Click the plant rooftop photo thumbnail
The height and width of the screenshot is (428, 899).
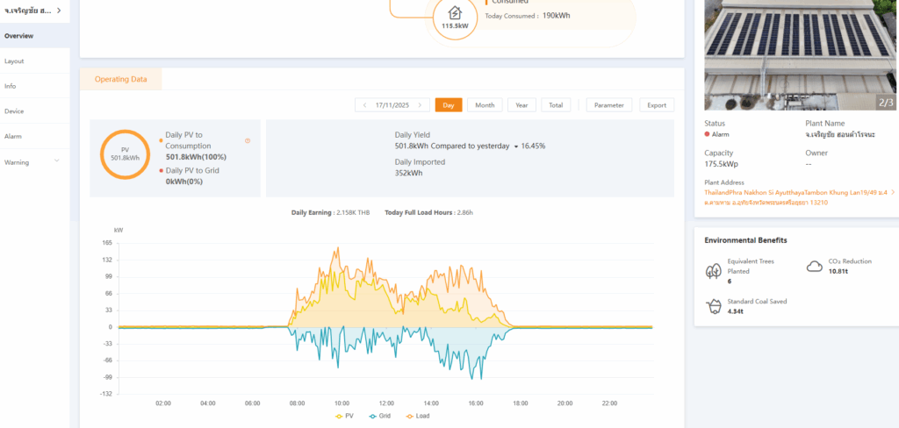click(x=801, y=53)
